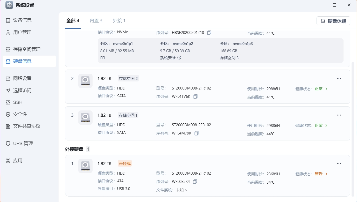
Task: Copy serial number HBSE20200201218
Action: (x=209, y=33)
